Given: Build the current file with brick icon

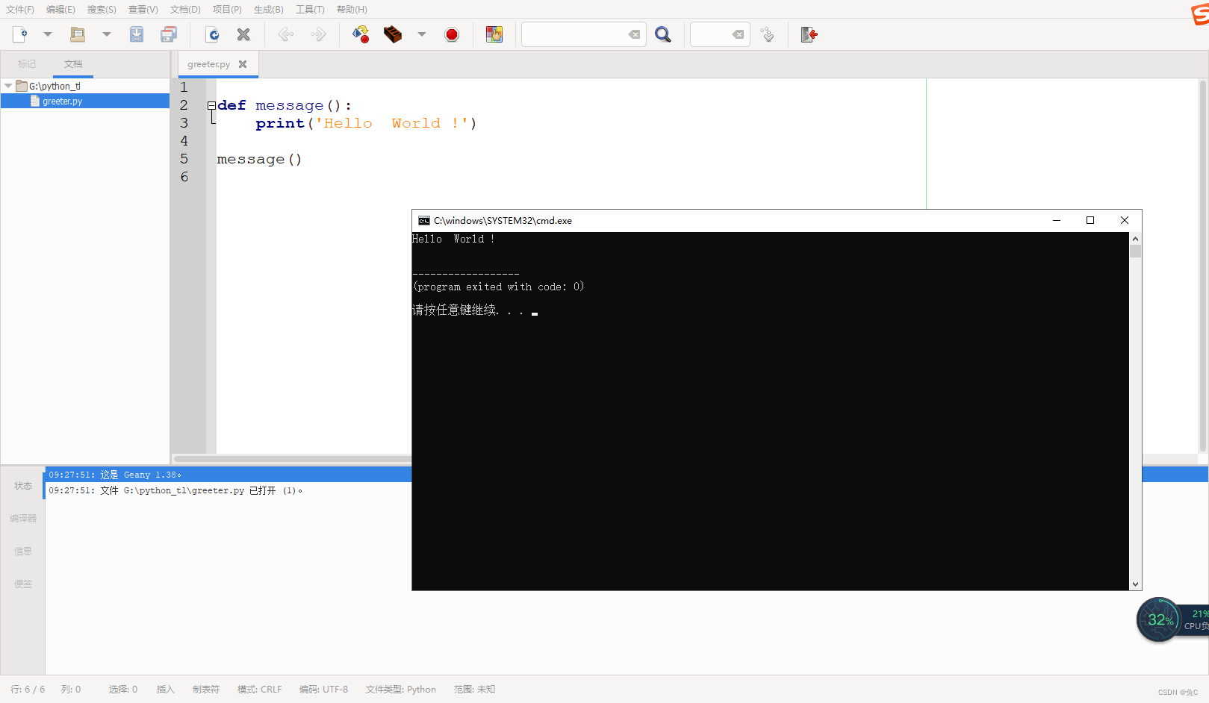Looking at the screenshot, I should (x=393, y=34).
